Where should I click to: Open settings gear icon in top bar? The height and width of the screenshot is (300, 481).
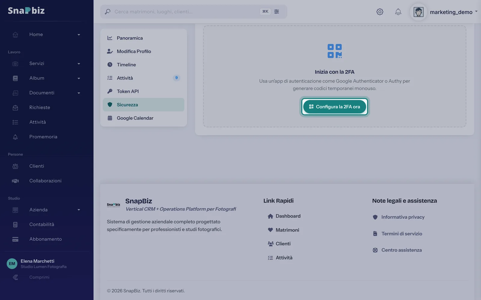point(380,12)
